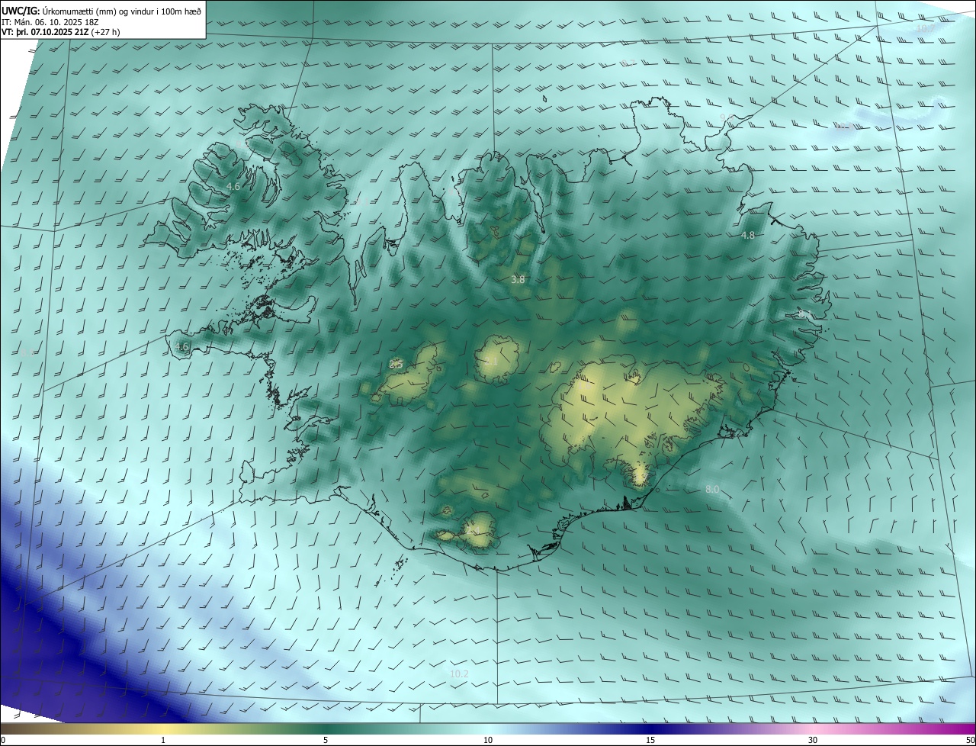This screenshot has height=746, width=976.
Task: Click the color scale tick labeled 1
Action: 163,740
